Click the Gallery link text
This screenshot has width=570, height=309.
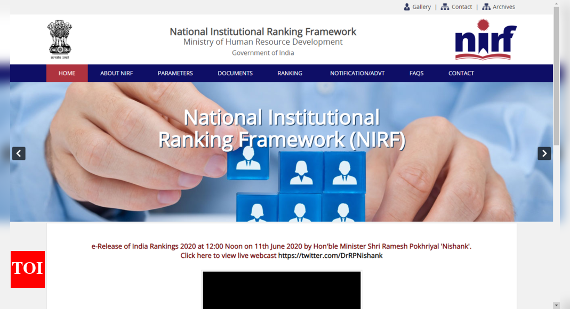421,7
